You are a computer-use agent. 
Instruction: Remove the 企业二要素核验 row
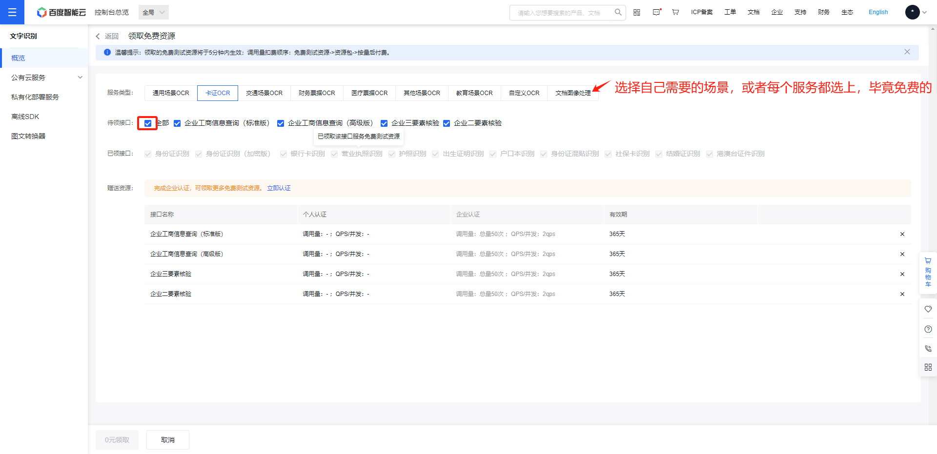click(902, 294)
